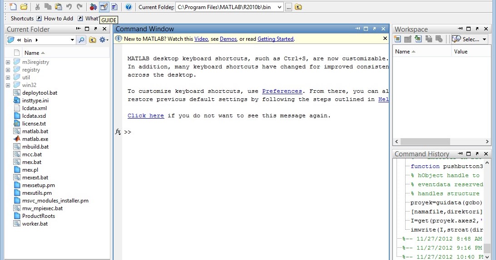Open the Current Folder path dropdown
The width and height of the screenshot is (496, 260).
[x=279, y=7]
